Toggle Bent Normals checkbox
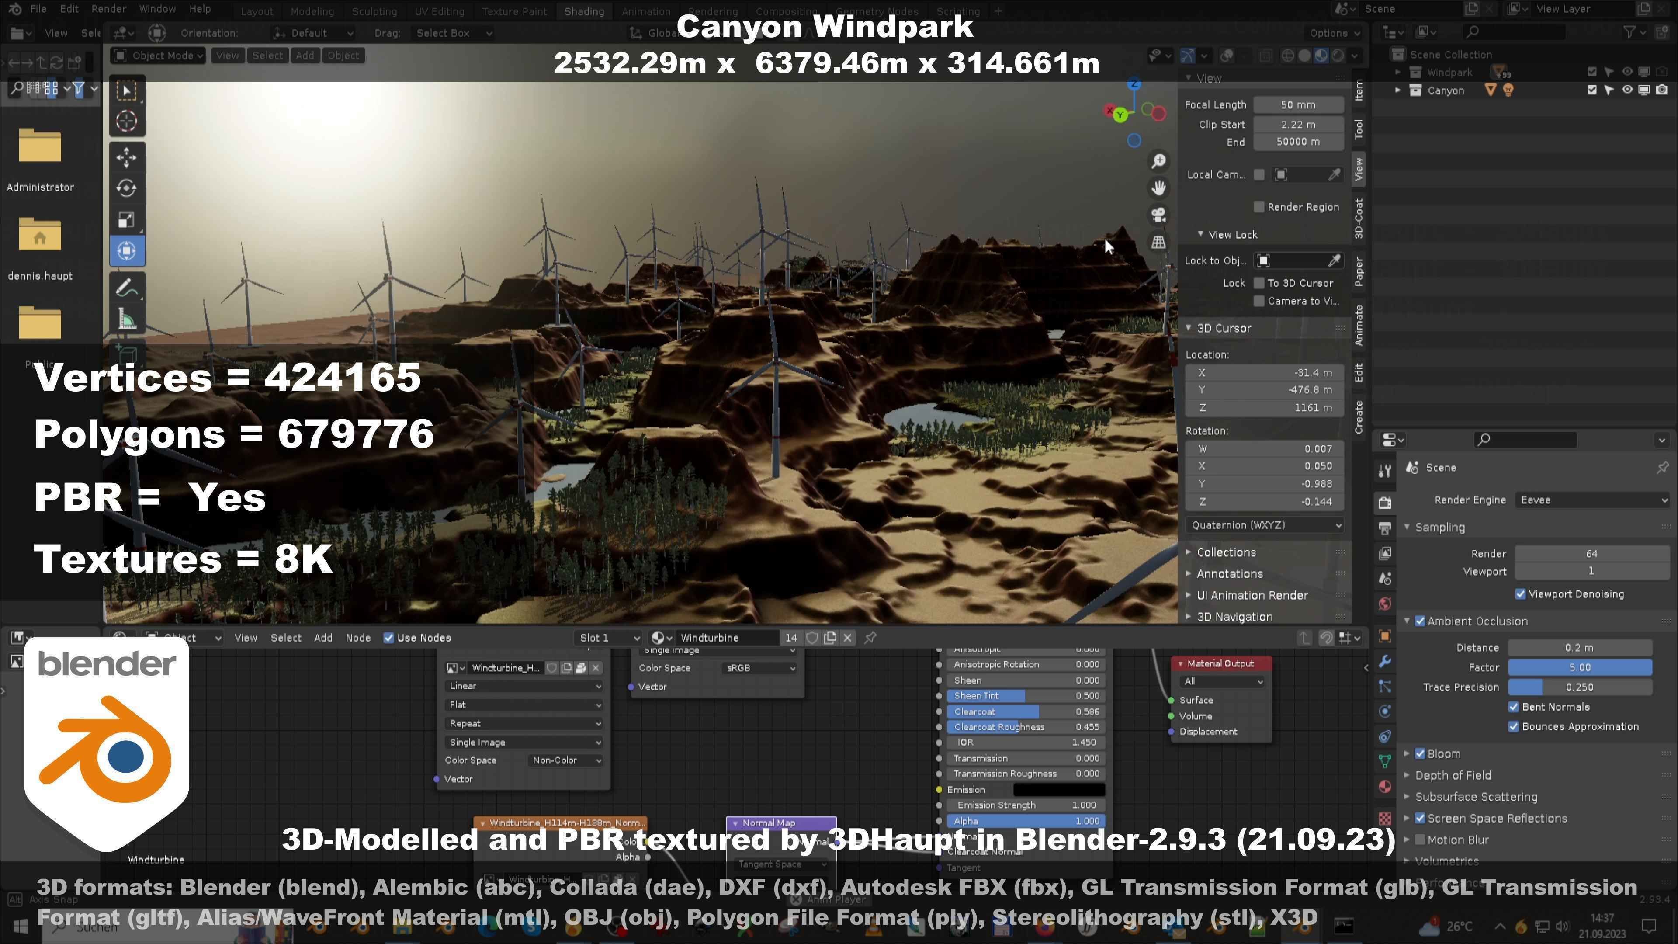Image resolution: width=1678 pixels, height=944 pixels. 1514,707
